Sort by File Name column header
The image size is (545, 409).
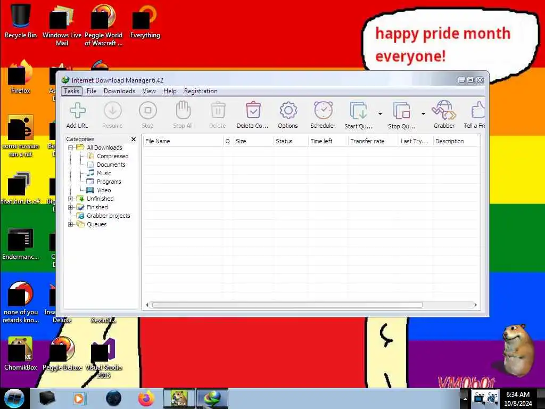point(183,141)
